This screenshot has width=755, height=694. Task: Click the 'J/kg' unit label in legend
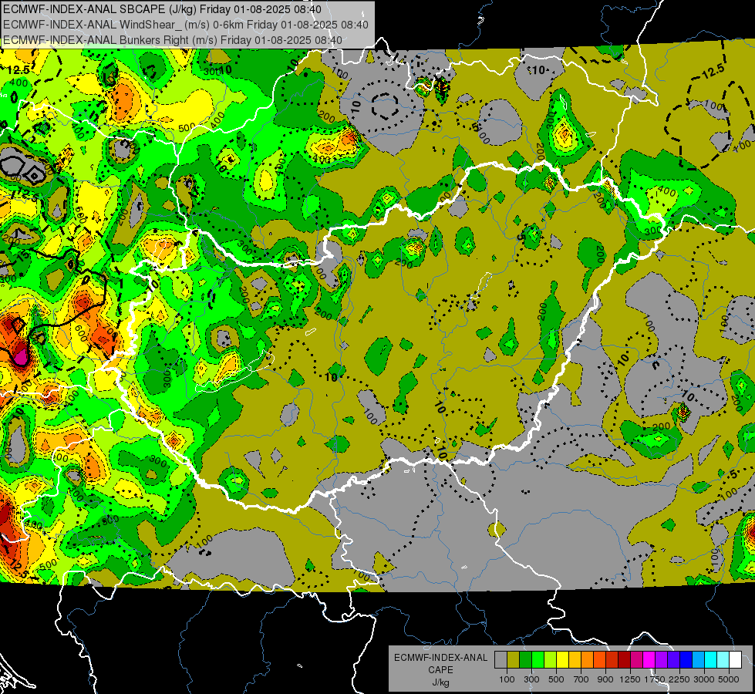tap(441, 682)
